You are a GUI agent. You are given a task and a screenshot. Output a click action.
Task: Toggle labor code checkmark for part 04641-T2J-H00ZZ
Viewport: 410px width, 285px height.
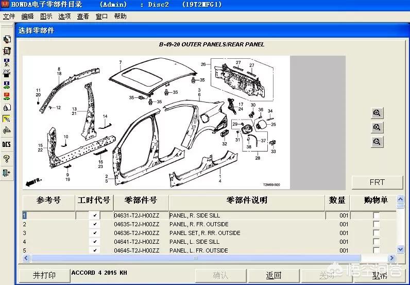click(x=95, y=242)
